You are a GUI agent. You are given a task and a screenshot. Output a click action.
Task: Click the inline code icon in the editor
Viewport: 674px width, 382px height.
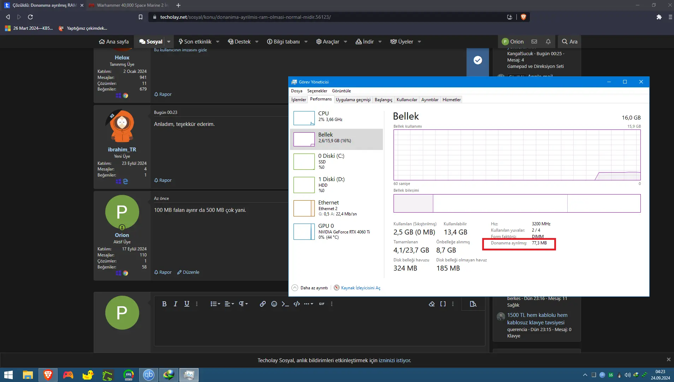pyautogui.click(x=285, y=304)
